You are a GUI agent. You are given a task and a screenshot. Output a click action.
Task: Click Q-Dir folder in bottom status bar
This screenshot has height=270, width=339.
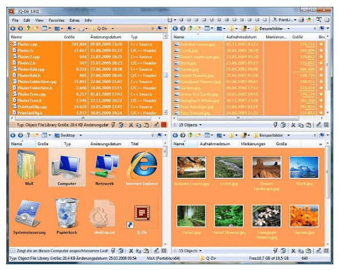[x=208, y=258]
